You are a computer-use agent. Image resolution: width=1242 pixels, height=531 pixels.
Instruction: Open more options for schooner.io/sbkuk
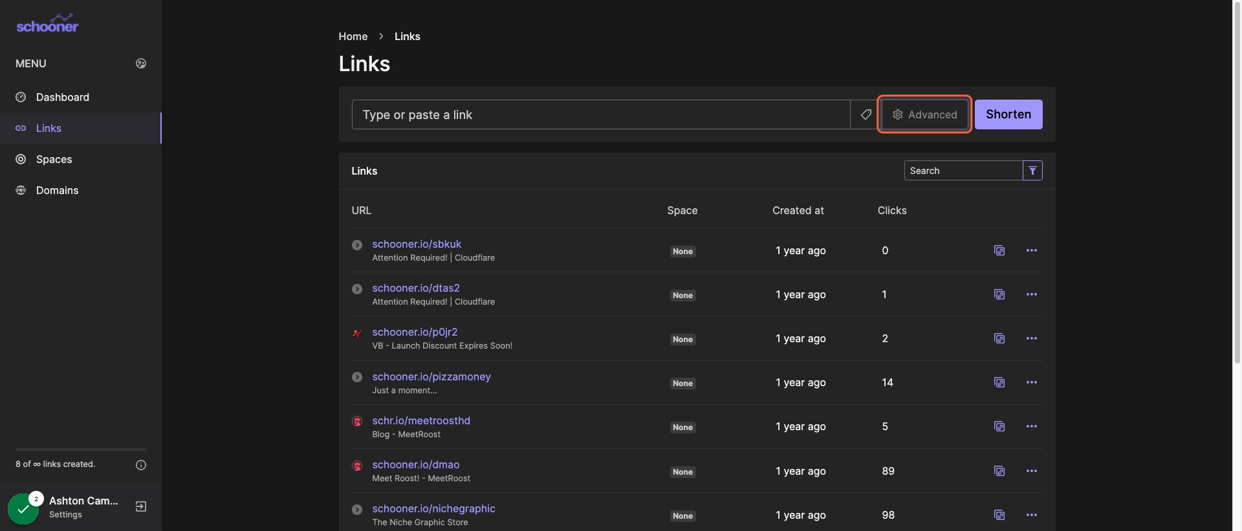[x=1032, y=250]
